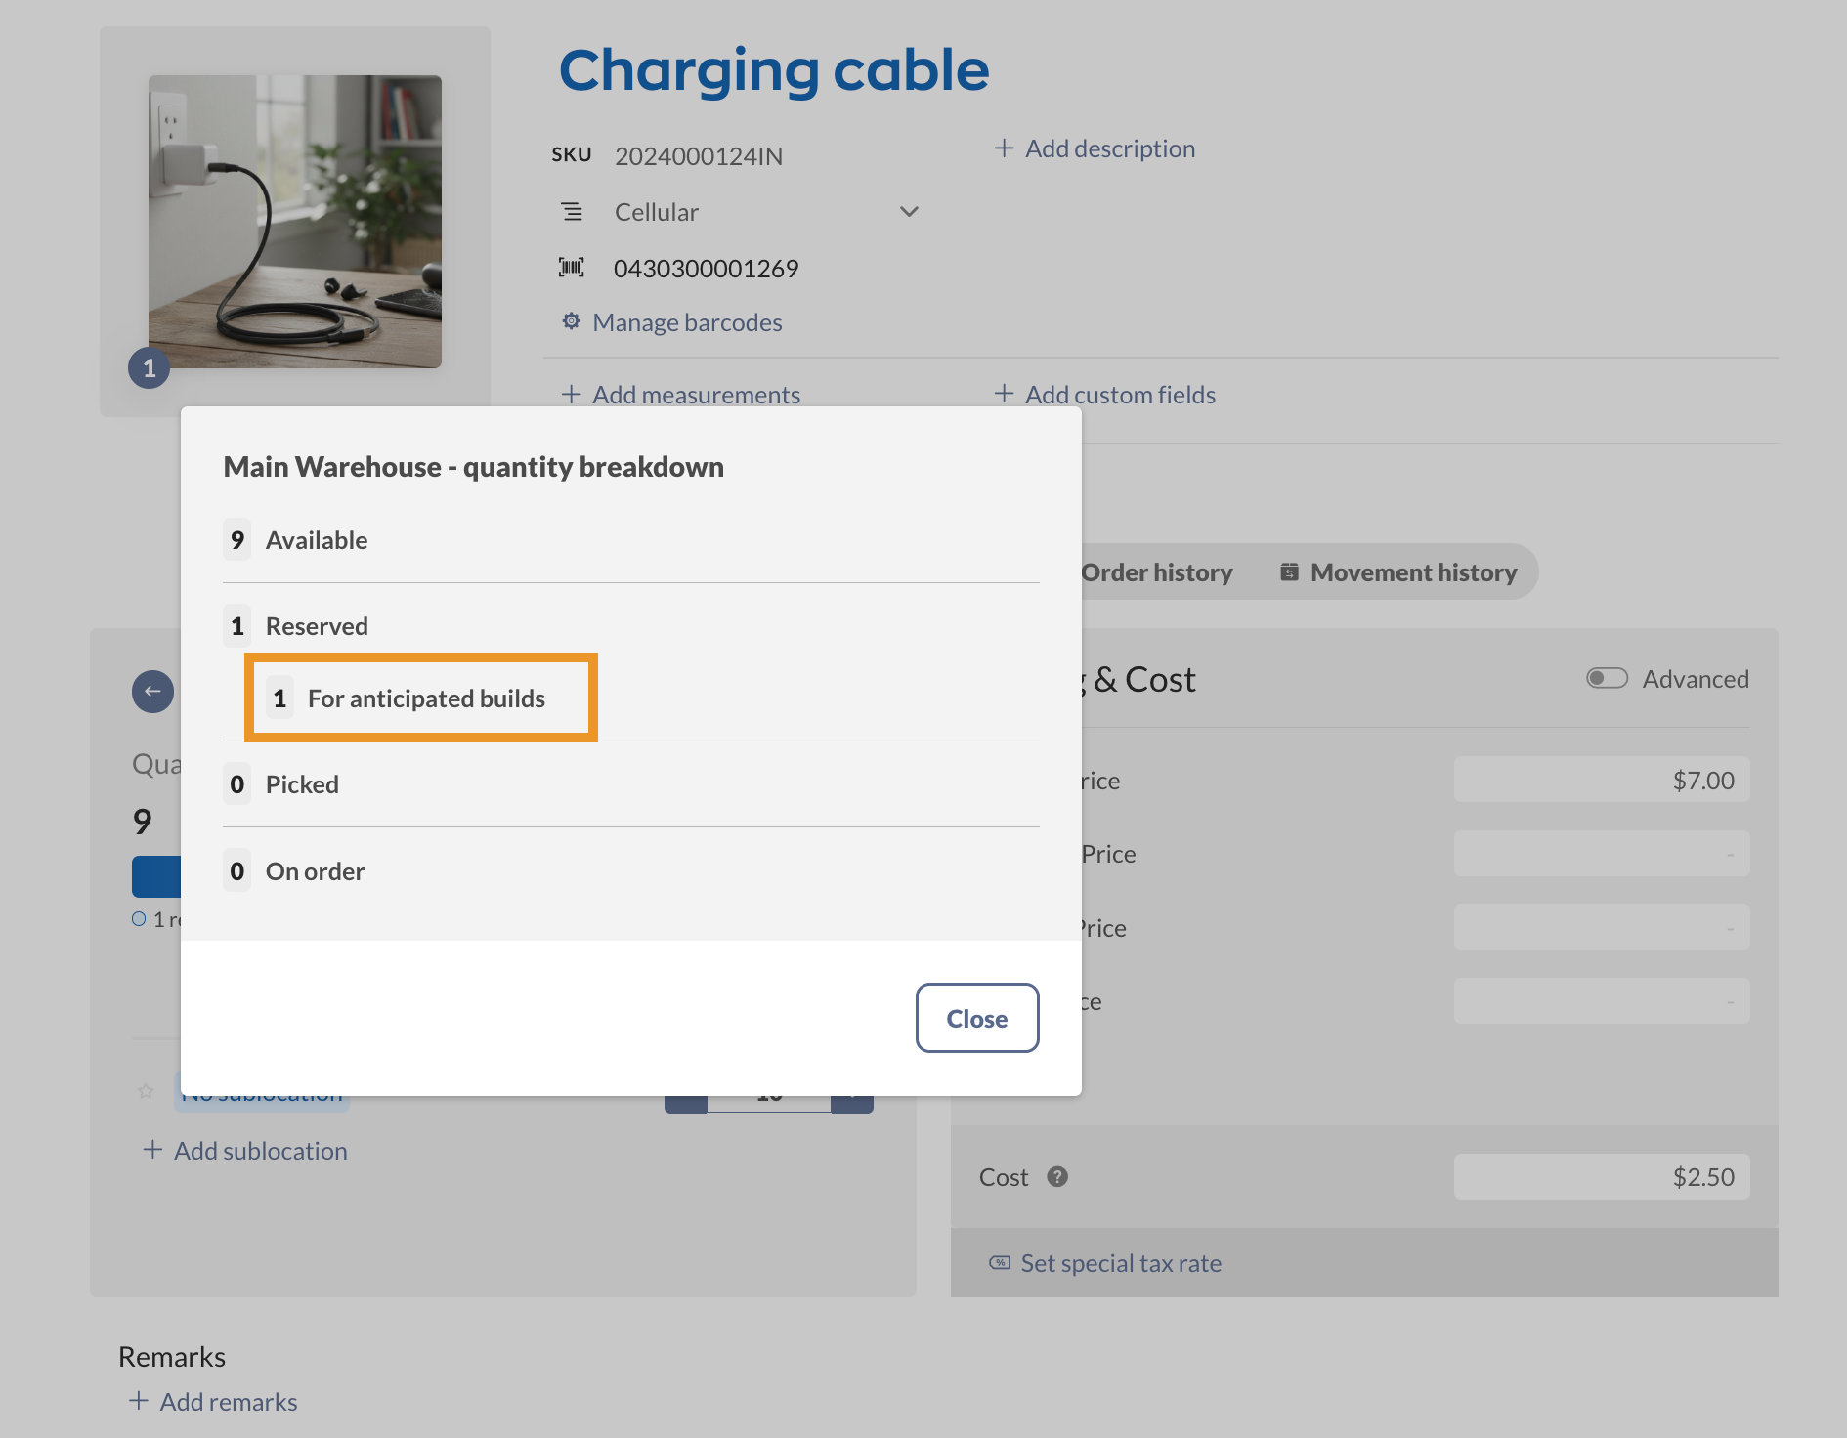Image resolution: width=1847 pixels, height=1438 pixels.
Task: Expand the Cellular category dropdown
Action: 909,212
